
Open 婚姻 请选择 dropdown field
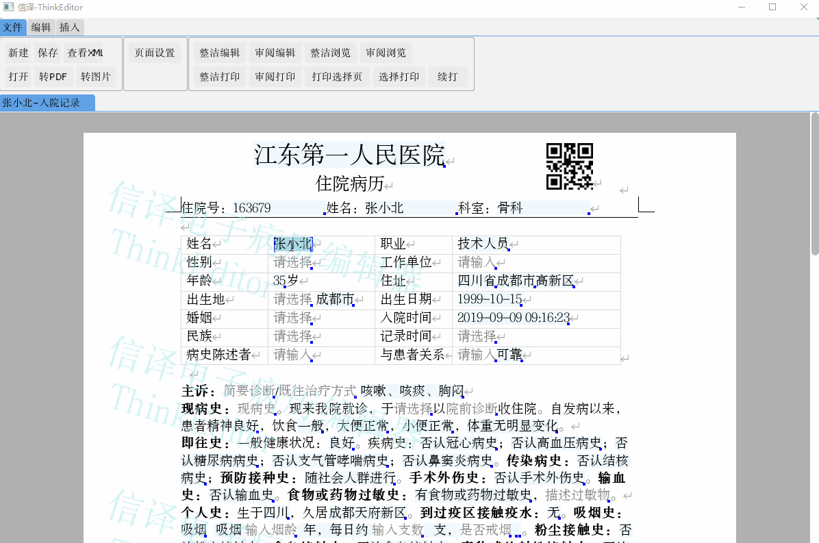(x=292, y=318)
